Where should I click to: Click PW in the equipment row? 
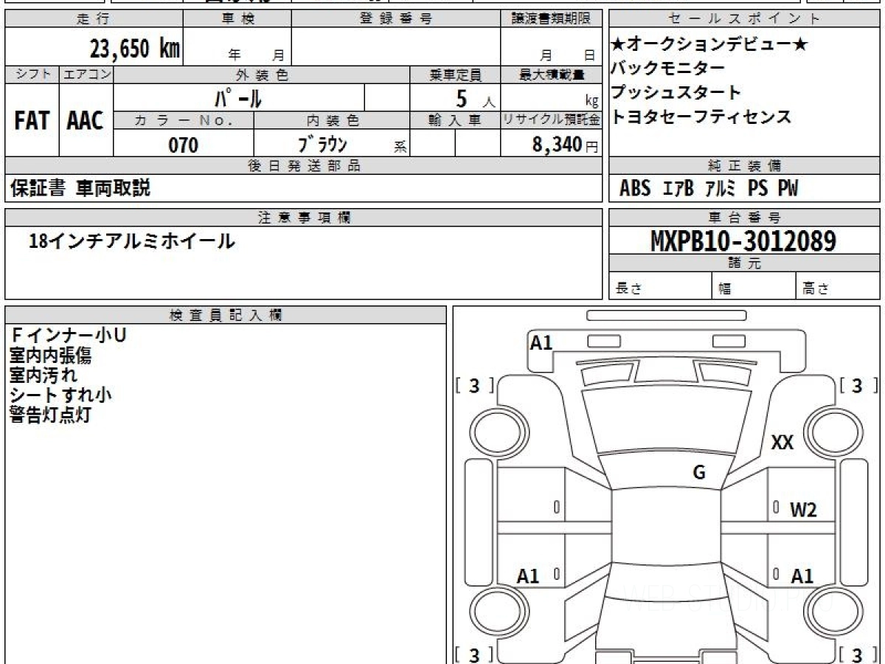788,189
